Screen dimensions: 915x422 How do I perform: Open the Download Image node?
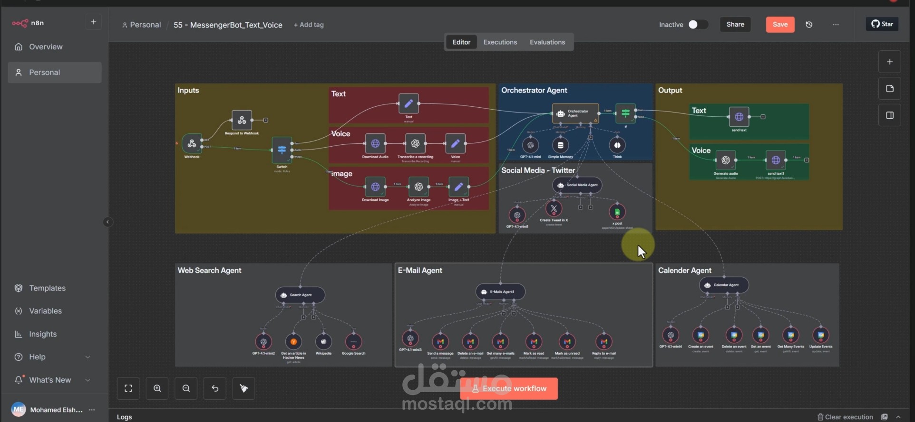point(375,187)
